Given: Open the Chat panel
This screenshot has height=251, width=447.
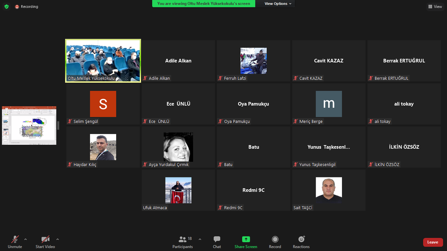Looking at the screenshot, I should coord(217,242).
